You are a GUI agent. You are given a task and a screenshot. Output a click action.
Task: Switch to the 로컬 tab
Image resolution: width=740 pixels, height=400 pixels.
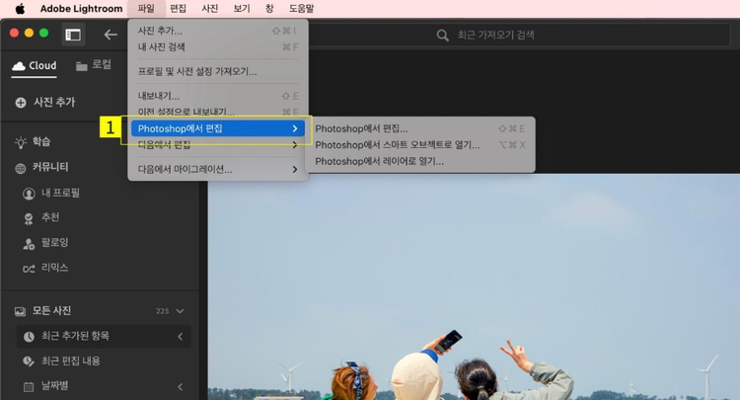[x=94, y=65]
